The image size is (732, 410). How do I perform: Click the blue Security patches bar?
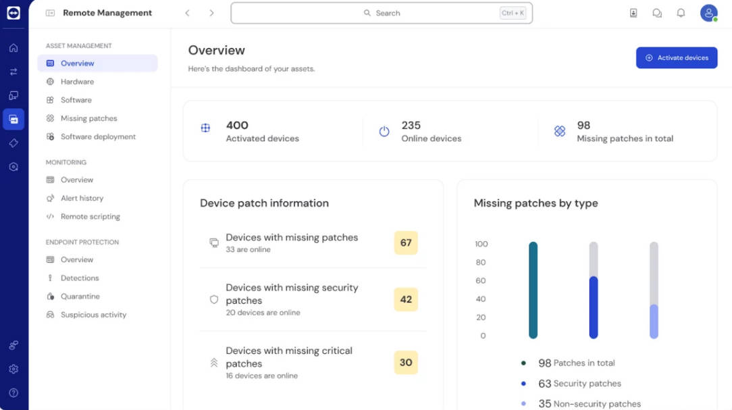click(594, 307)
